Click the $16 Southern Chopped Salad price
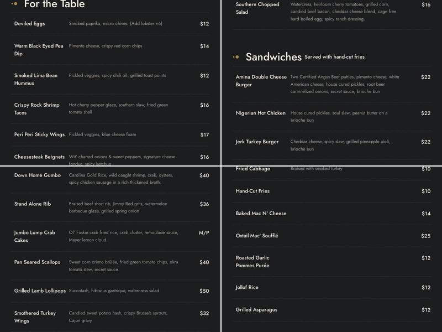 [x=426, y=4]
